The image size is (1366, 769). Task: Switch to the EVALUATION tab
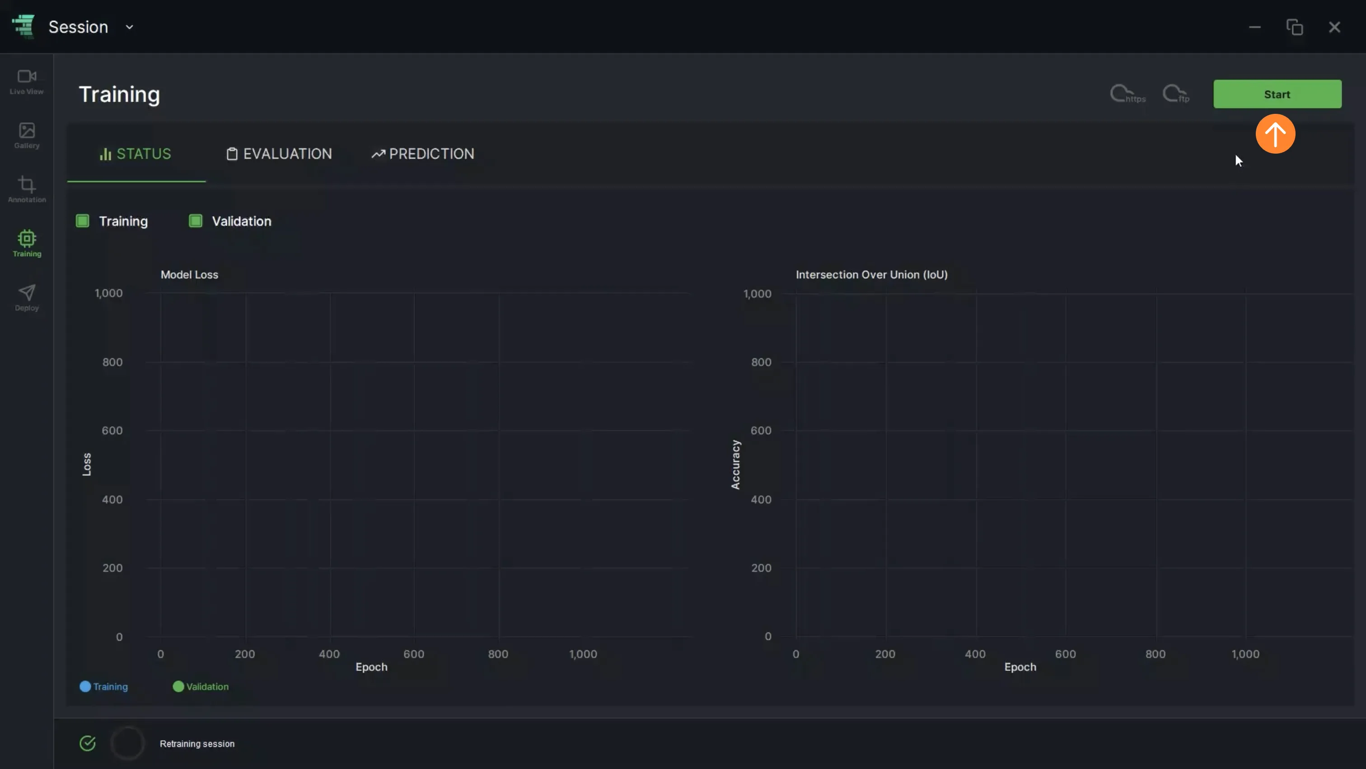[x=280, y=154]
